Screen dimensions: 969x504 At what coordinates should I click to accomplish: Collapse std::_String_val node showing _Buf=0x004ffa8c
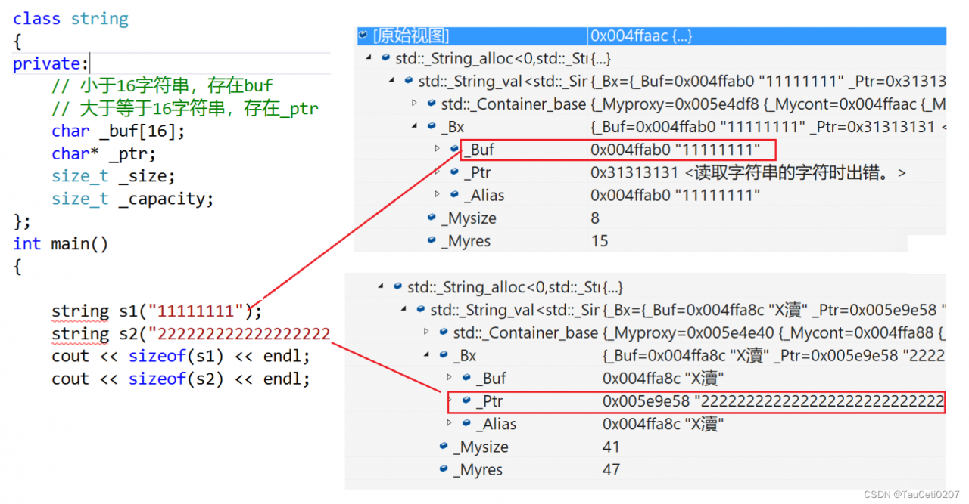(x=403, y=309)
